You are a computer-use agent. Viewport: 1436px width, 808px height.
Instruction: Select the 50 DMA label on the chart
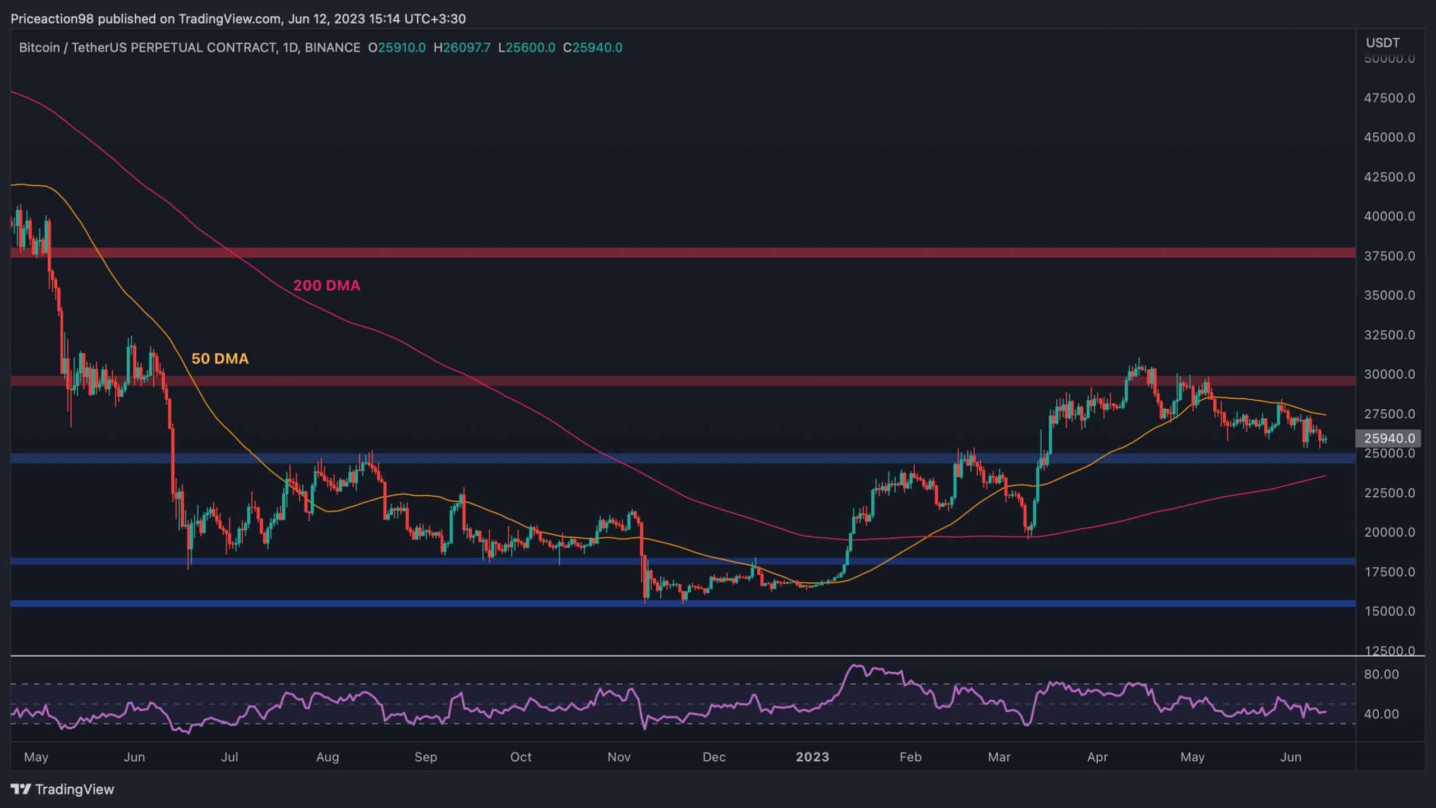tap(220, 358)
